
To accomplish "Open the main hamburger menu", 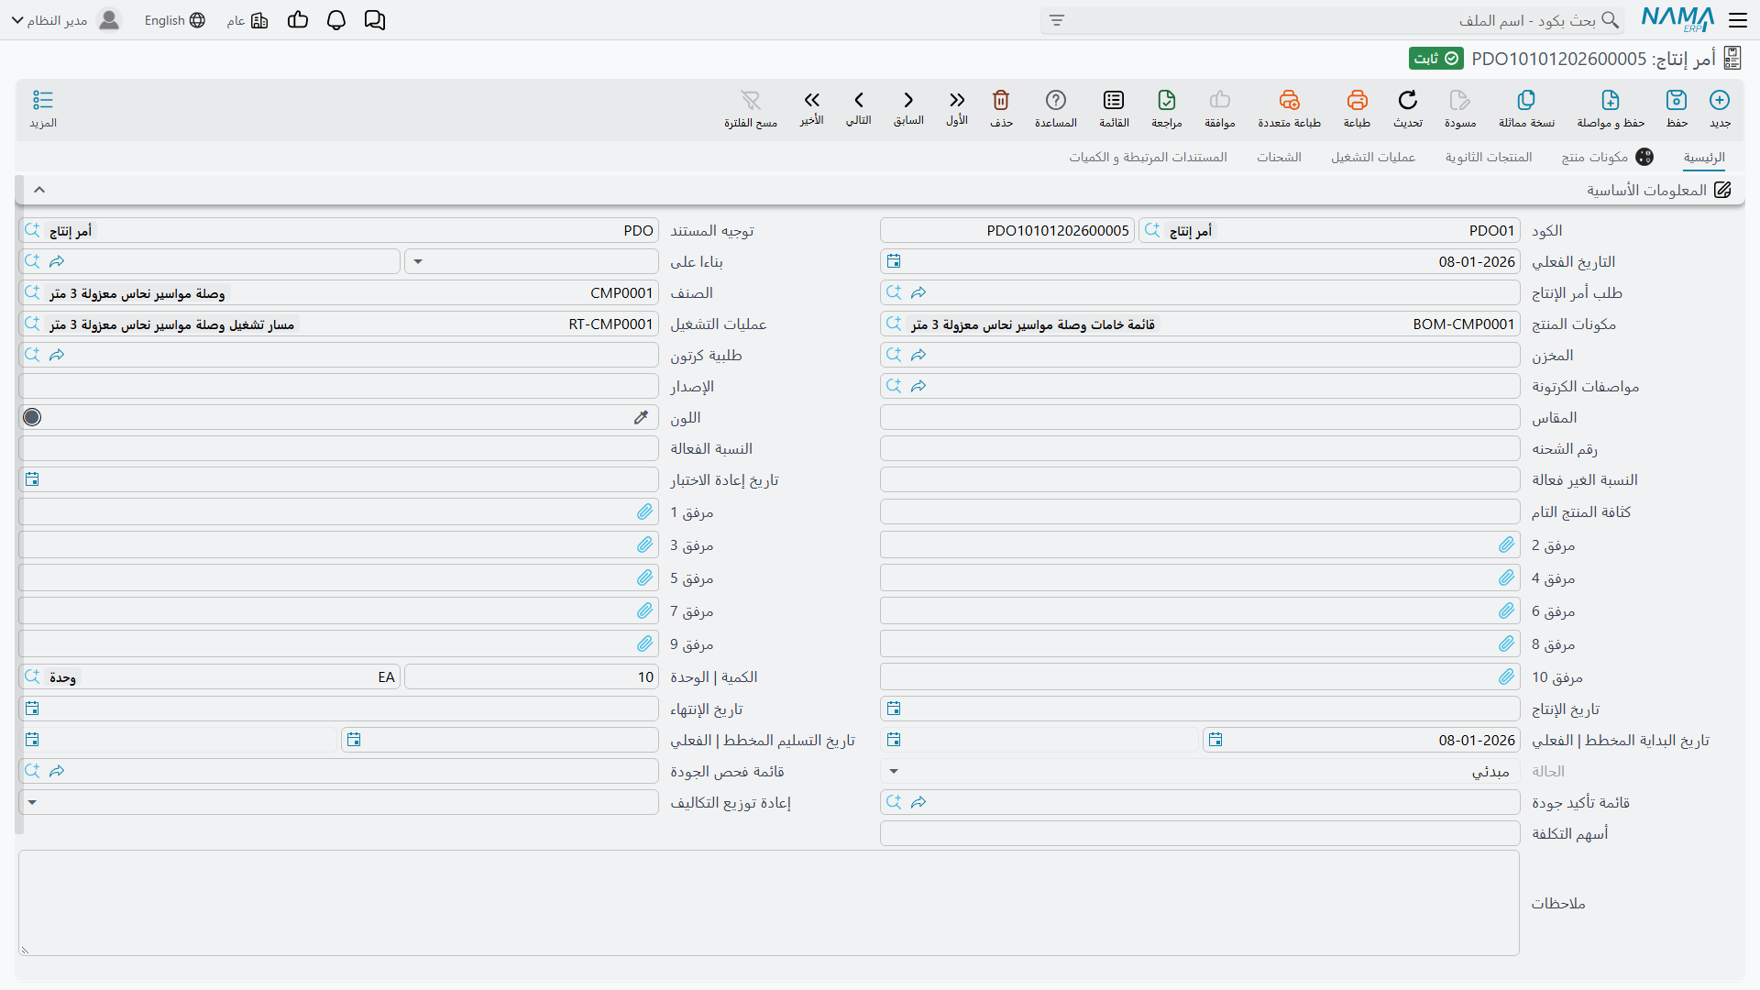I will 1738,20.
